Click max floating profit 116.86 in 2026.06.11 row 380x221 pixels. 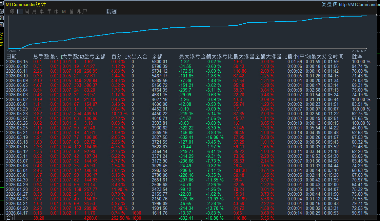coord(240,71)
